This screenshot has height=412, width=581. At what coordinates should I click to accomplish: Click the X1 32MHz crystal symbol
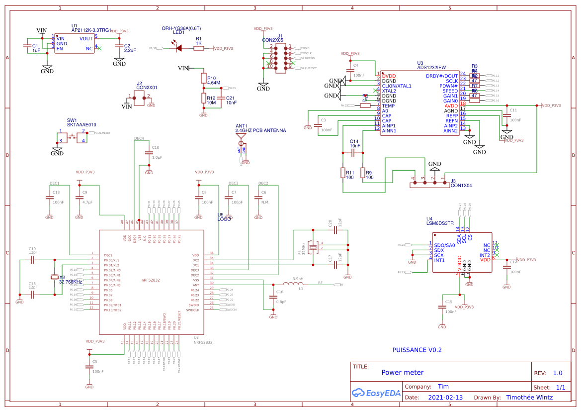(x=312, y=247)
